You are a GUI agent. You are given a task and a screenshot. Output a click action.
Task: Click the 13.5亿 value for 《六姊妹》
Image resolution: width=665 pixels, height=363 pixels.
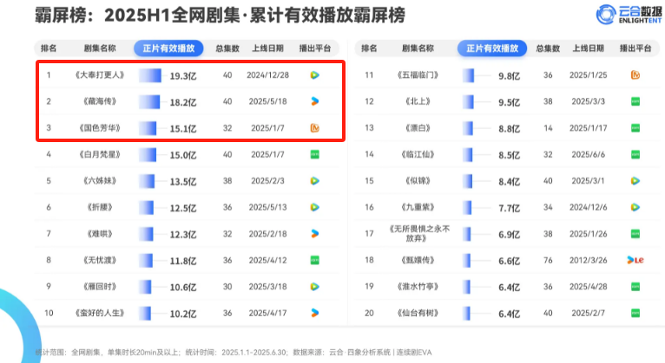pos(183,182)
